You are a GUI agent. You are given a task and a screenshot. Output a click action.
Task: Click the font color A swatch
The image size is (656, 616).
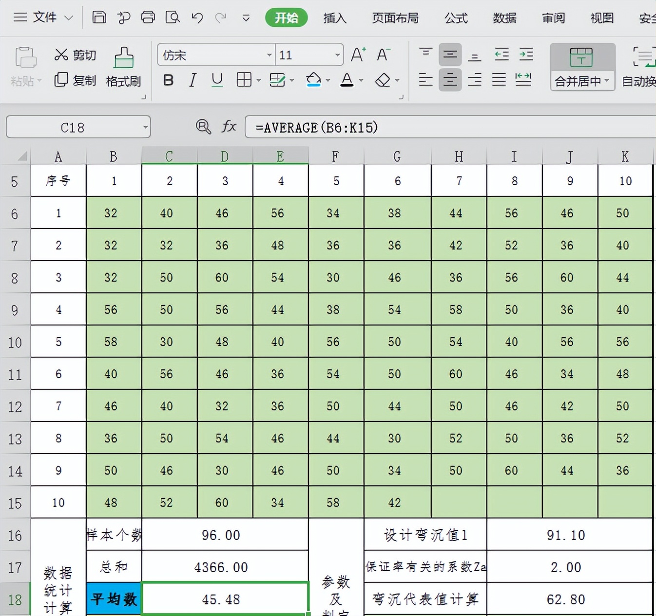(x=347, y=80)
